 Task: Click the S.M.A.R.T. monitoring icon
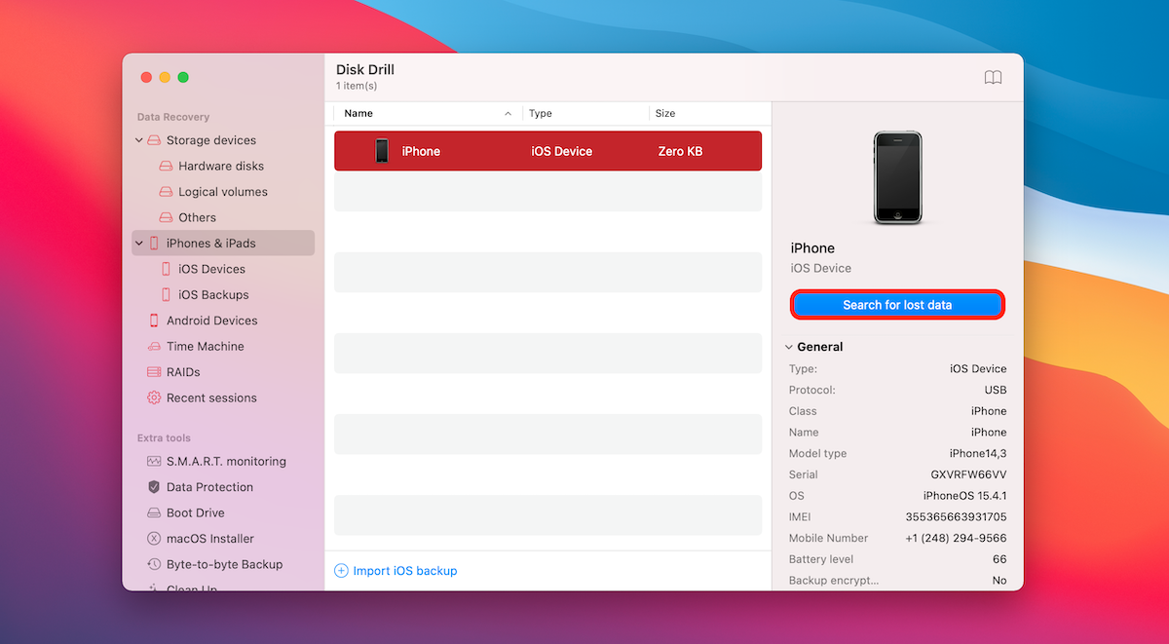154,461
